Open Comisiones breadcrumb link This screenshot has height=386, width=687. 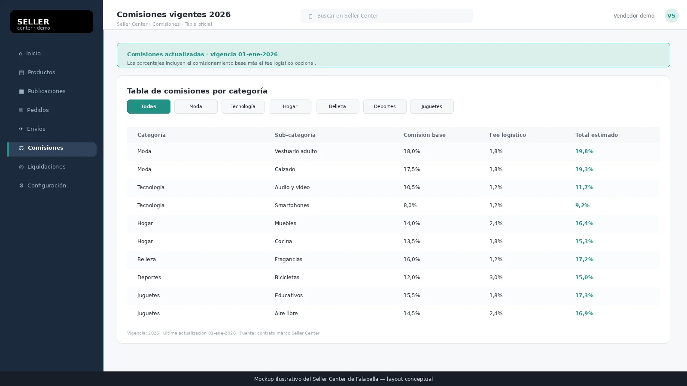coord(166,24)
